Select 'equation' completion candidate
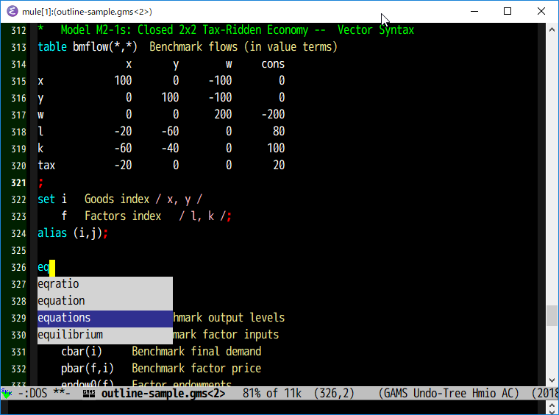Screen dimensions: 559x415 point(104,301)
